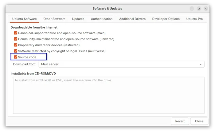Click inside the CD-ROM/DVD list area
The image size is (215, 132).
tap(109, 95)
